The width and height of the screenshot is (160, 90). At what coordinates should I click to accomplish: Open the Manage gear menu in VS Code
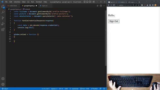3,84
